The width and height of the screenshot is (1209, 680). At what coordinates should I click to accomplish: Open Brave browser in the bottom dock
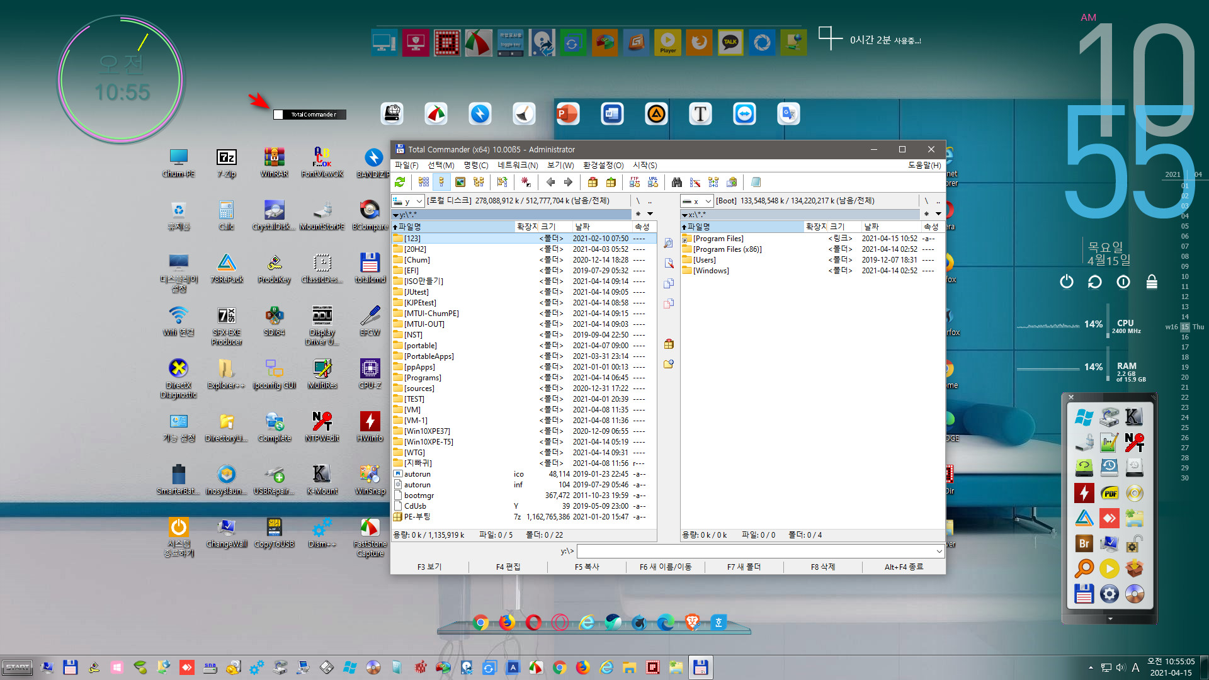coord(692,623)
